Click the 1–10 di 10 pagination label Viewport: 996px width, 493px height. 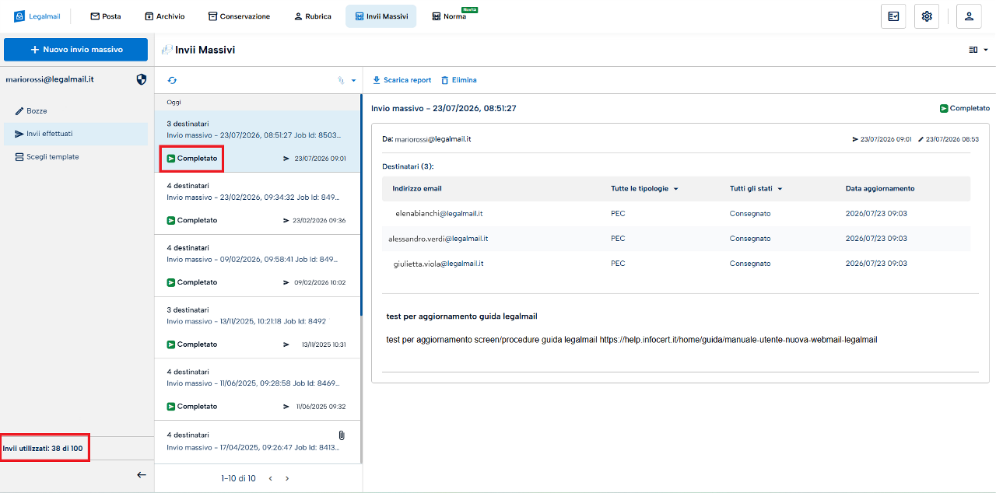pos(238,478)
